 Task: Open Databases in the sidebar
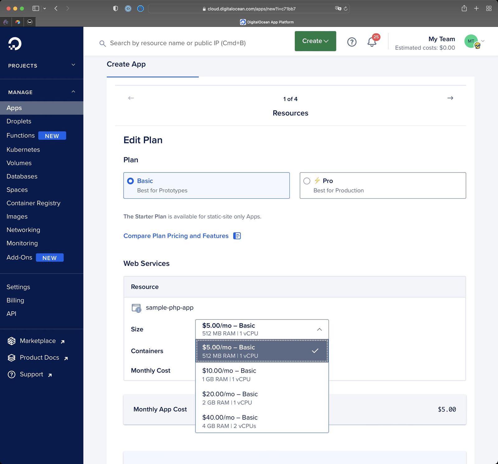(22, 176)
